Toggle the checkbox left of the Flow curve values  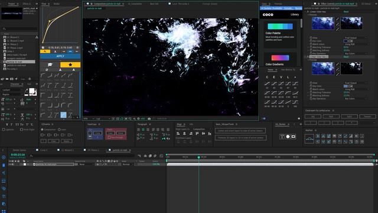[43, 47]
